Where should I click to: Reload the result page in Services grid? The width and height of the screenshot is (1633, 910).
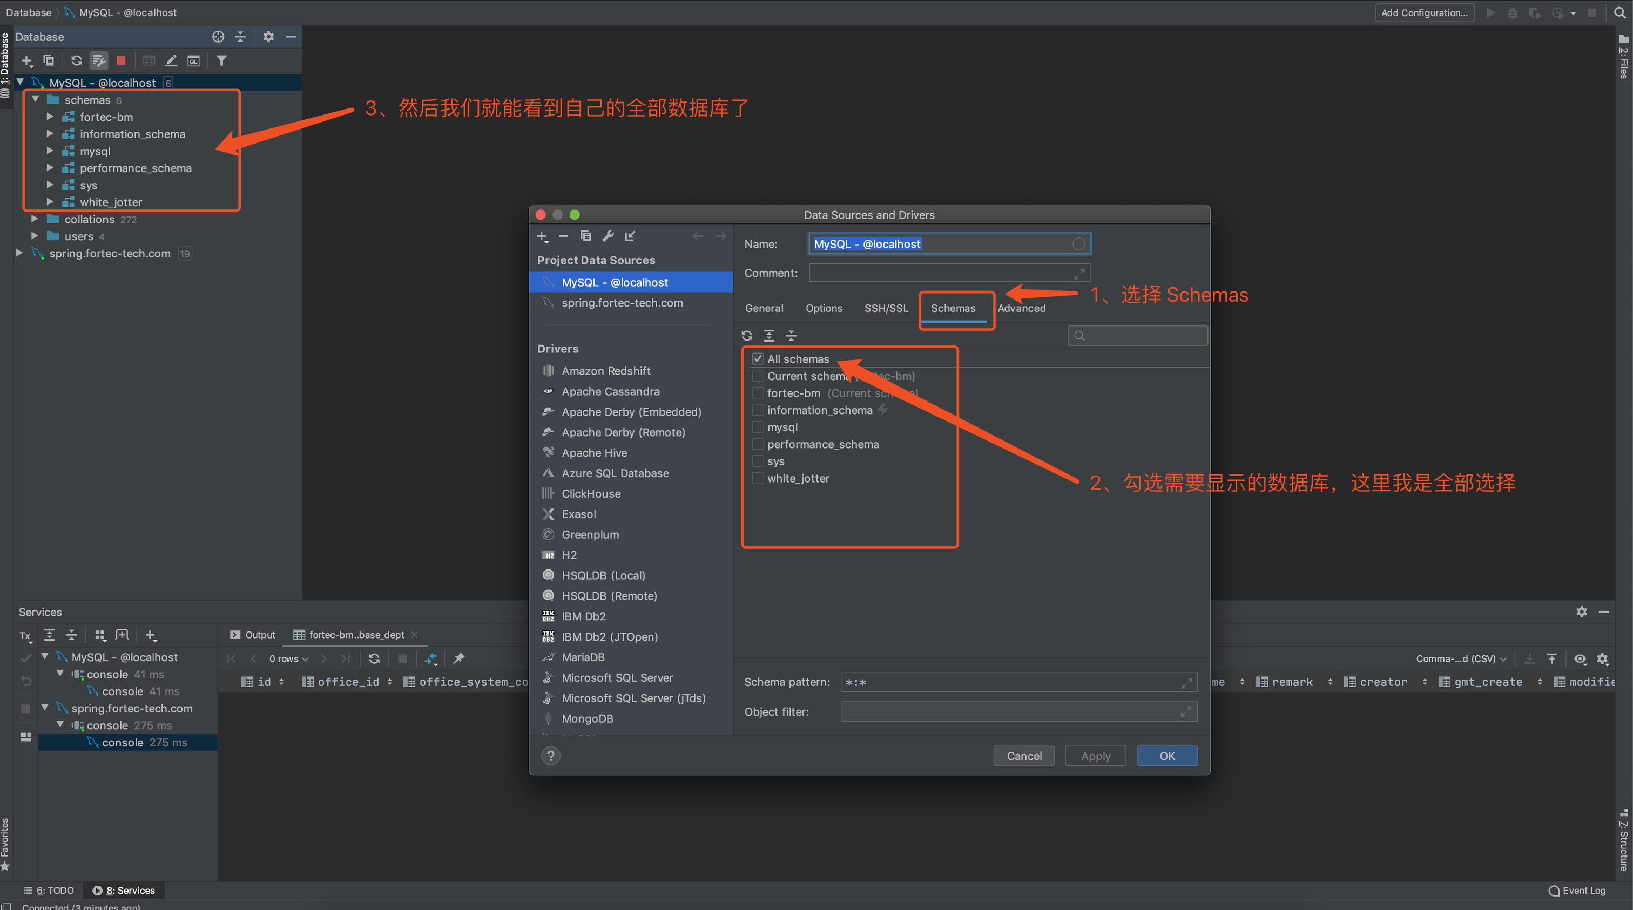coord(374,658)
